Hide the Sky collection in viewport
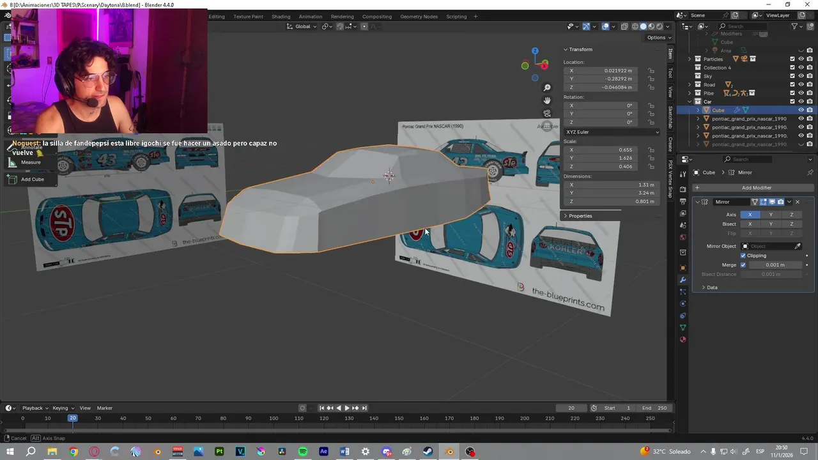 coord(801,76)
